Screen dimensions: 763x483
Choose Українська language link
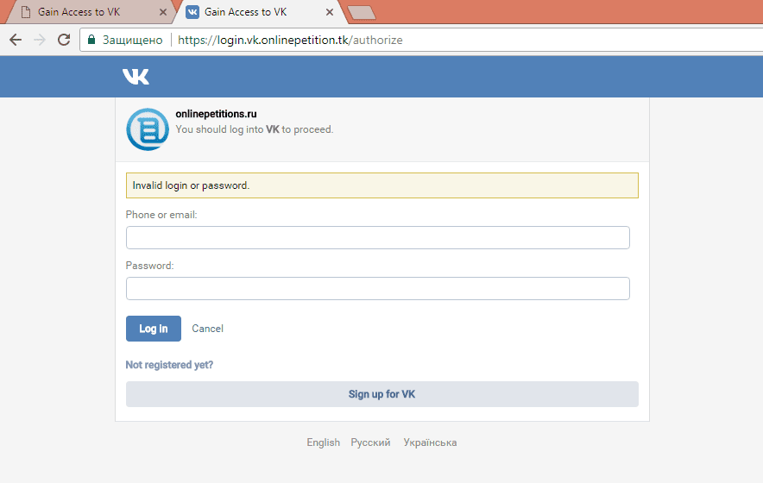(430, 442)
